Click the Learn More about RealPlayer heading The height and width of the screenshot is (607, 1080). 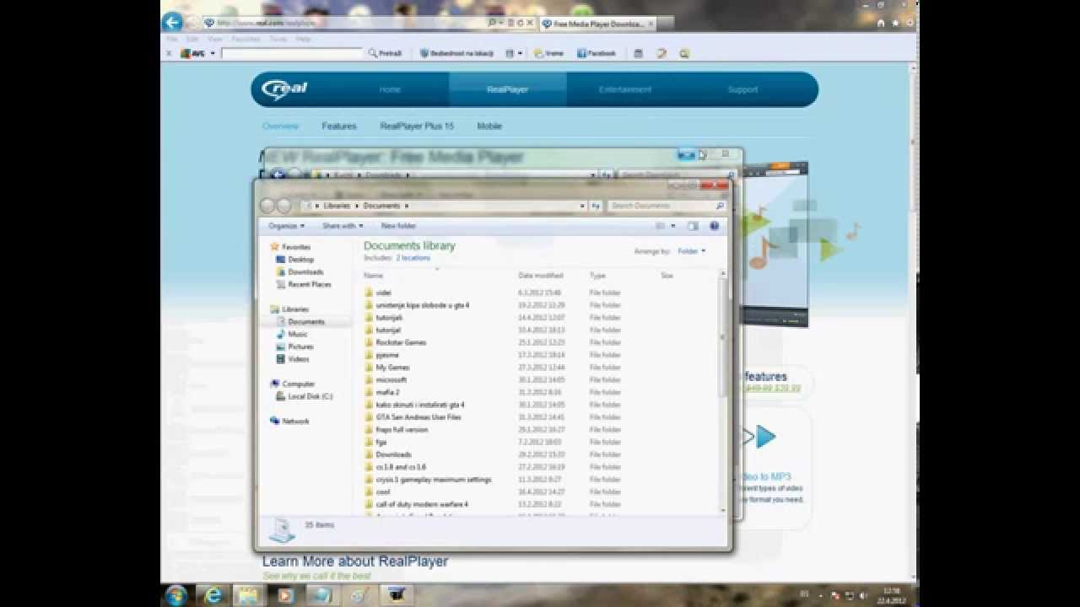(355, 561)
